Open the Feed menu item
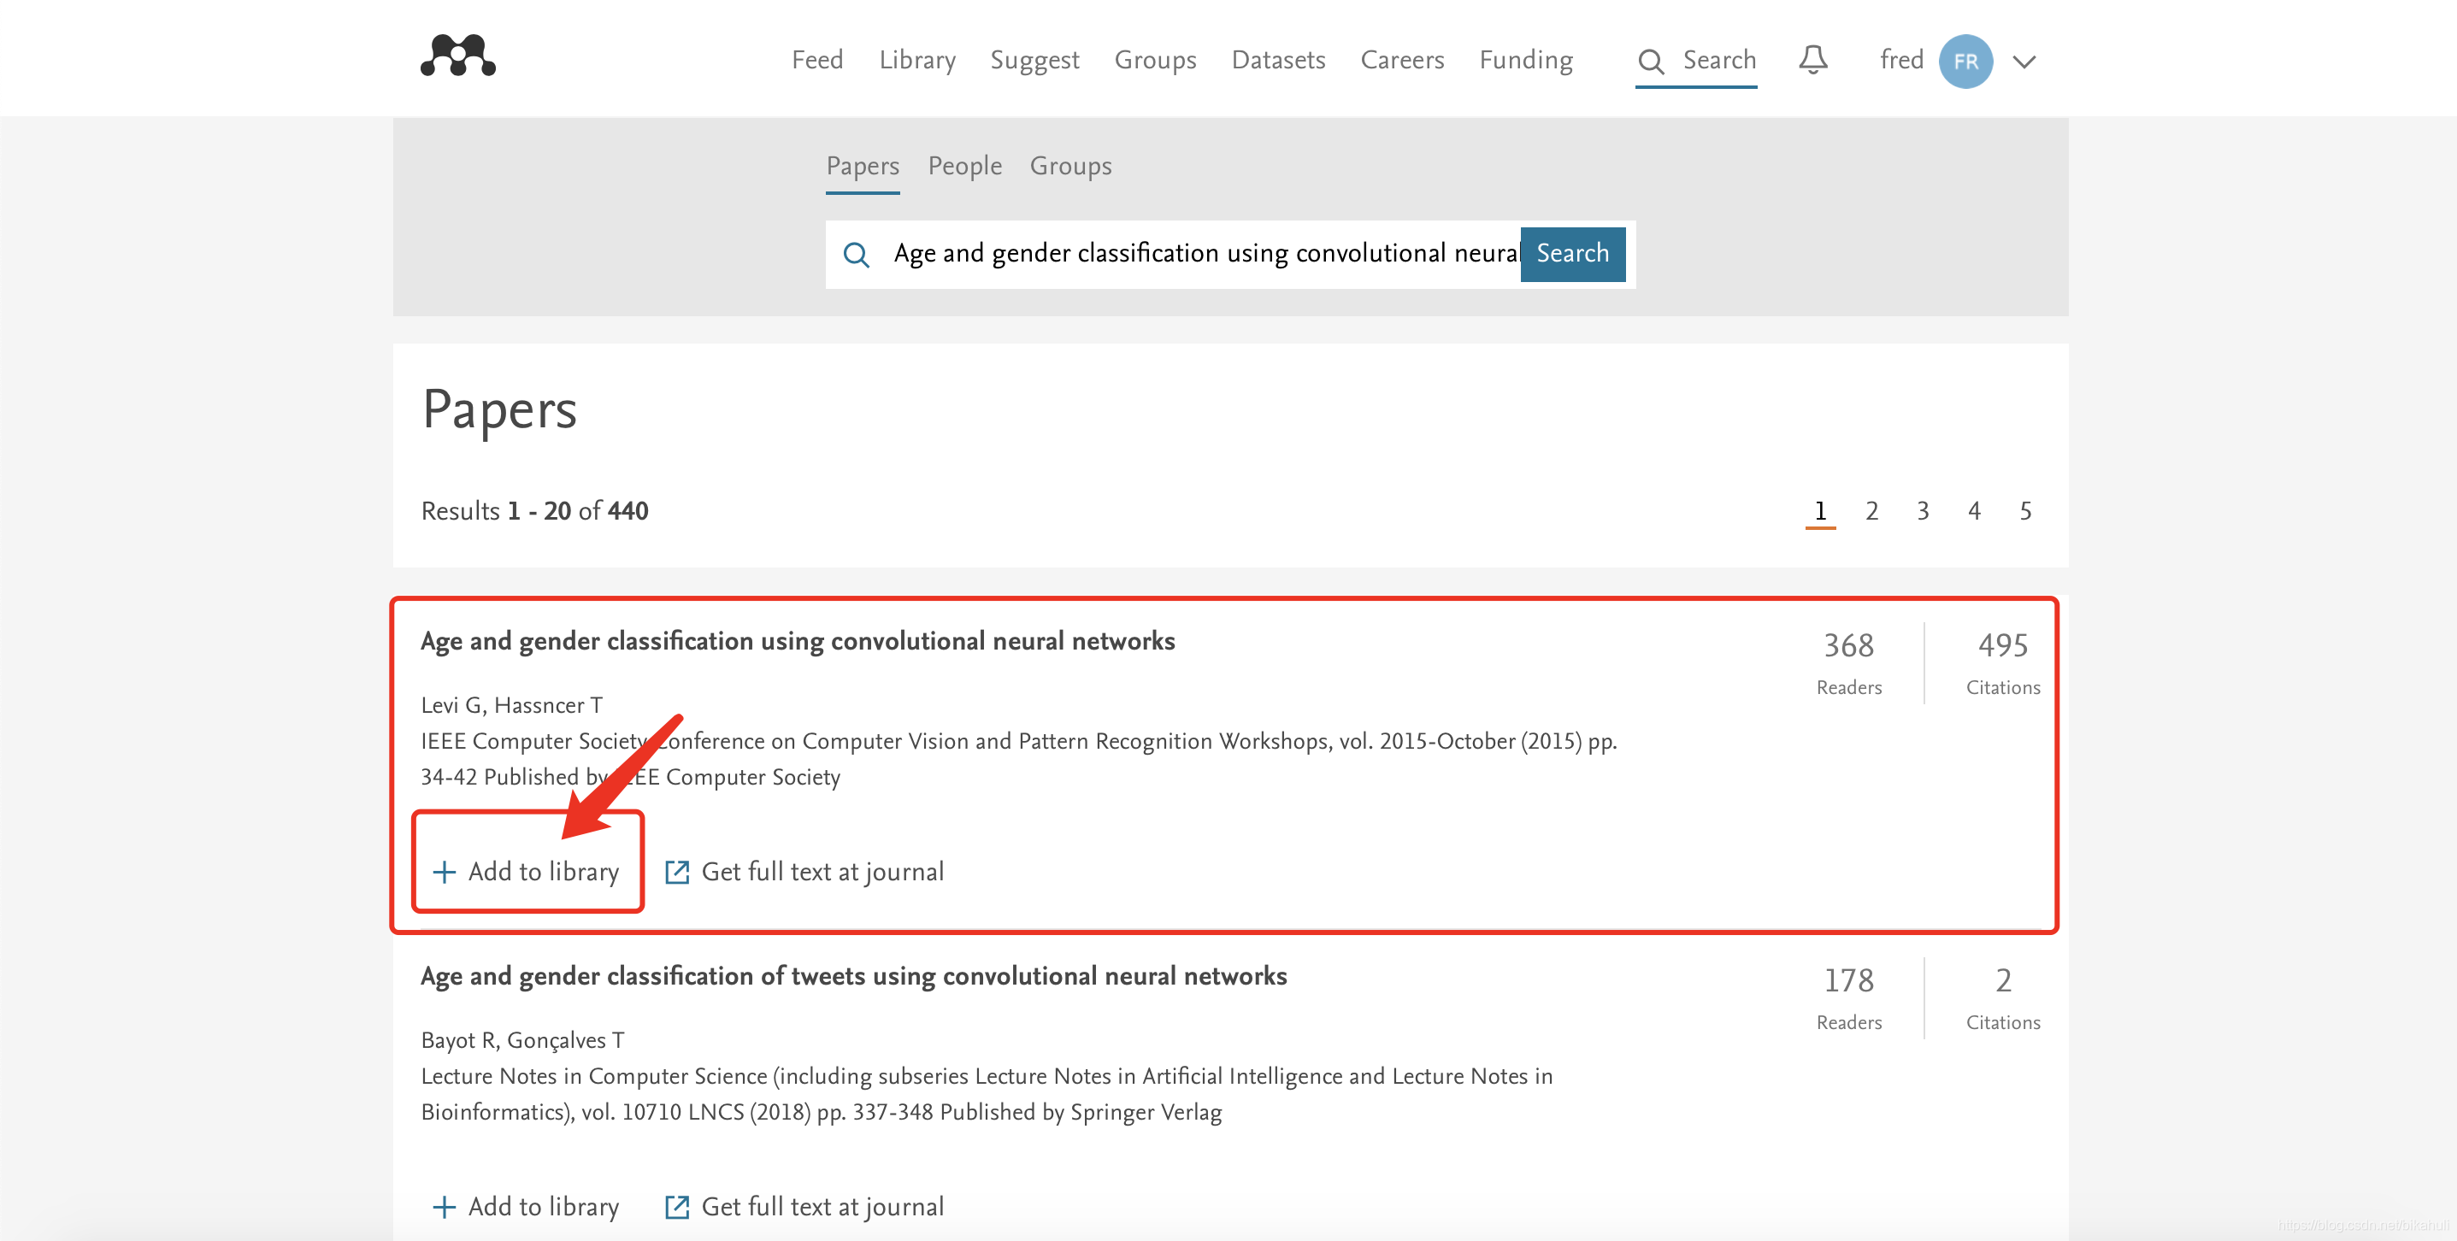Viewport: 2457px width, 1241px height. (x=817, y=60)
